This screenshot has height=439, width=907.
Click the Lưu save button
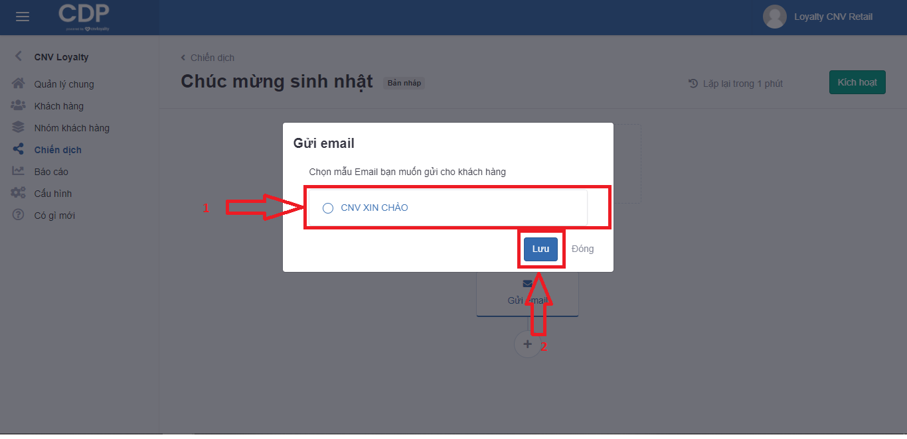(x=540, y=249)
